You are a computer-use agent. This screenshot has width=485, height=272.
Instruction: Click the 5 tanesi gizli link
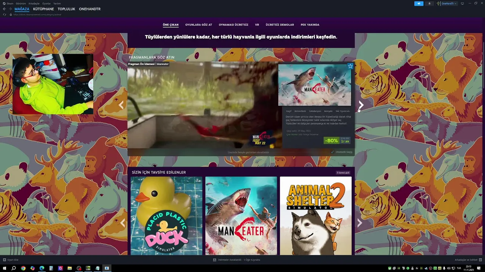[343, 173]
